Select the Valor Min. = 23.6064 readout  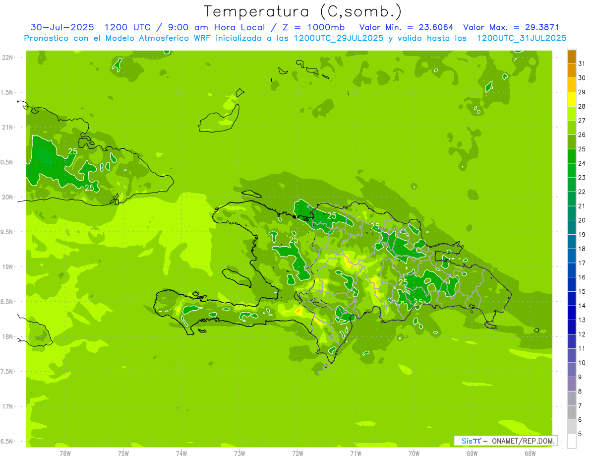pos(406,27)
